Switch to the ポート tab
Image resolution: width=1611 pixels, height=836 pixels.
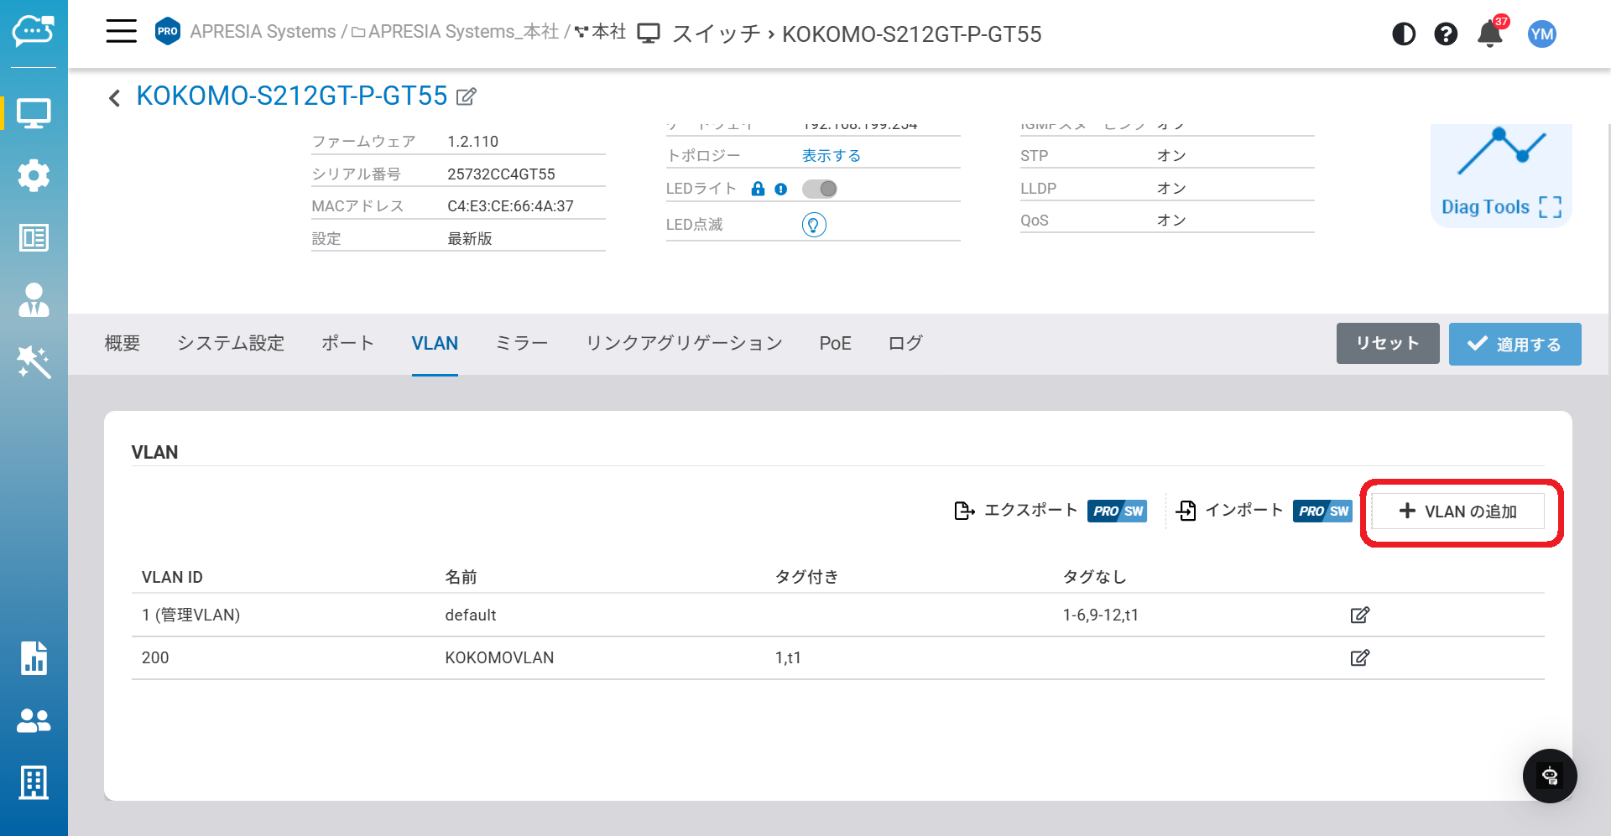(x=347, y=344)
